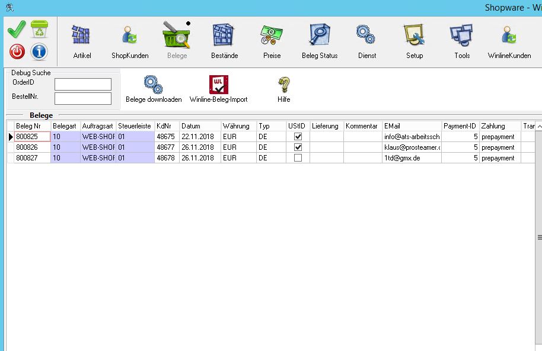Click the Auftragsart column header
Image resolution: width=542 pixels, height=351 pixels.
click(98, 126)
